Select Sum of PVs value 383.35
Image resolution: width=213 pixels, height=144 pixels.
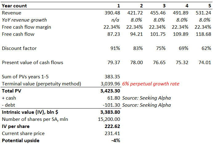pyautogui.click(x=112, y=77)
